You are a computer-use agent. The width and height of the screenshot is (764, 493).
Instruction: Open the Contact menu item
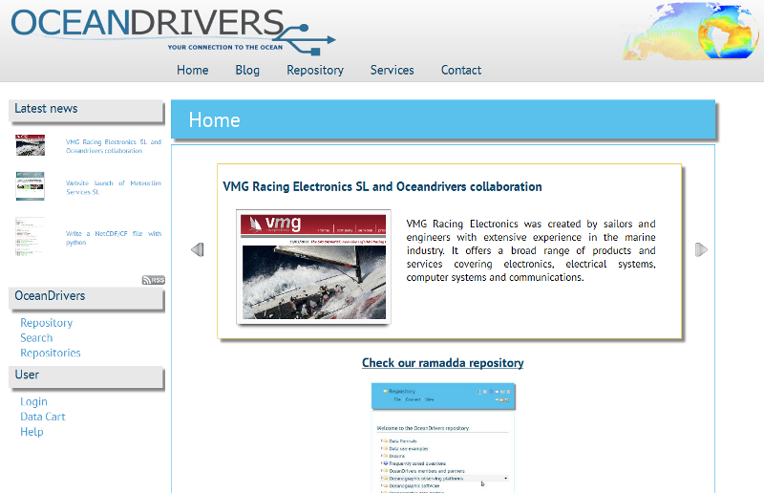pos(461,70)
